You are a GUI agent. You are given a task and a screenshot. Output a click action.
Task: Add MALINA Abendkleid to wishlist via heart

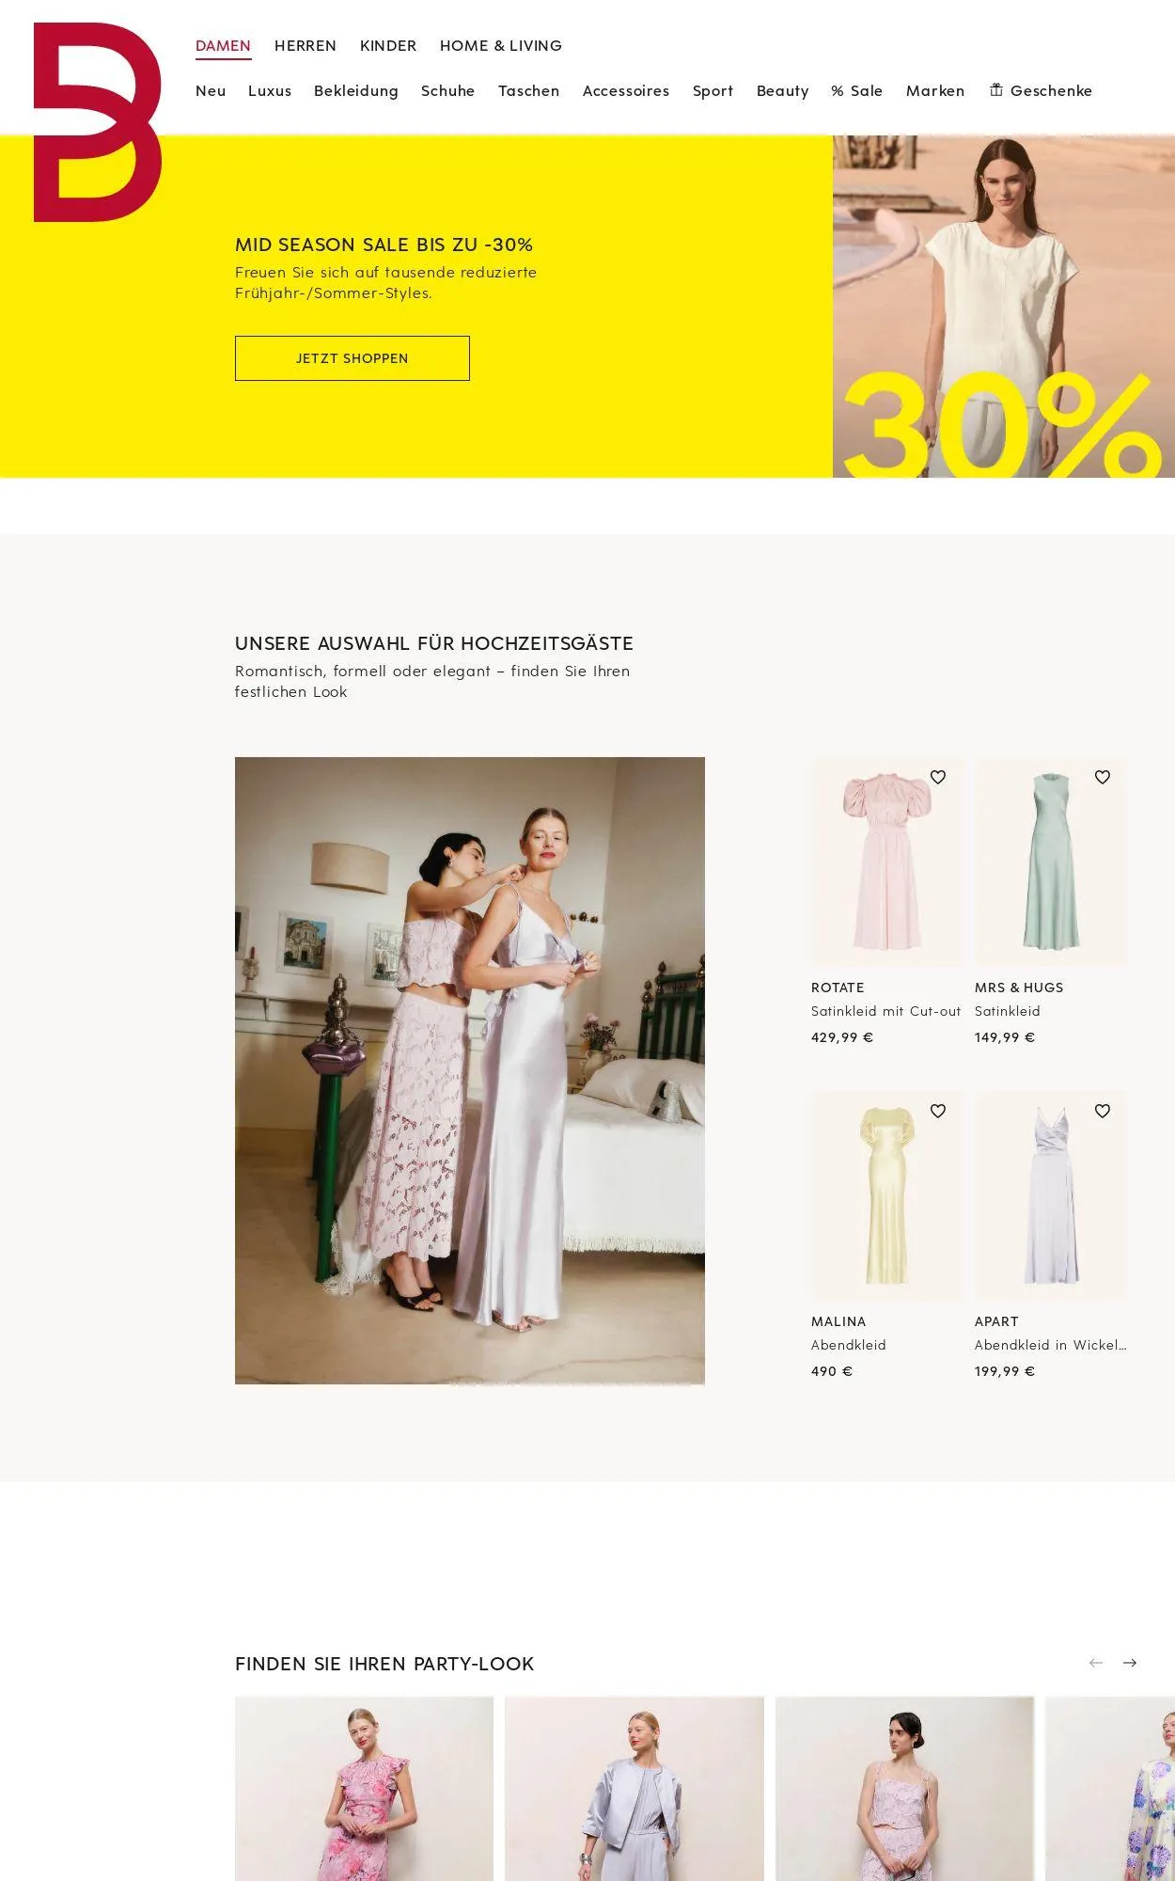click(938, 1111)
